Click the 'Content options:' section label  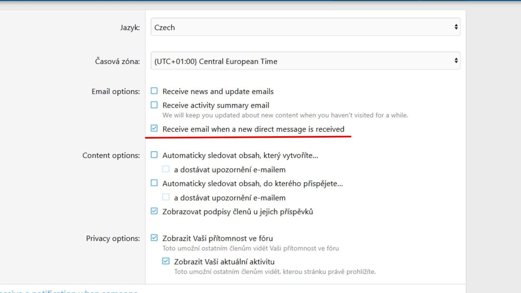[111, 155]
